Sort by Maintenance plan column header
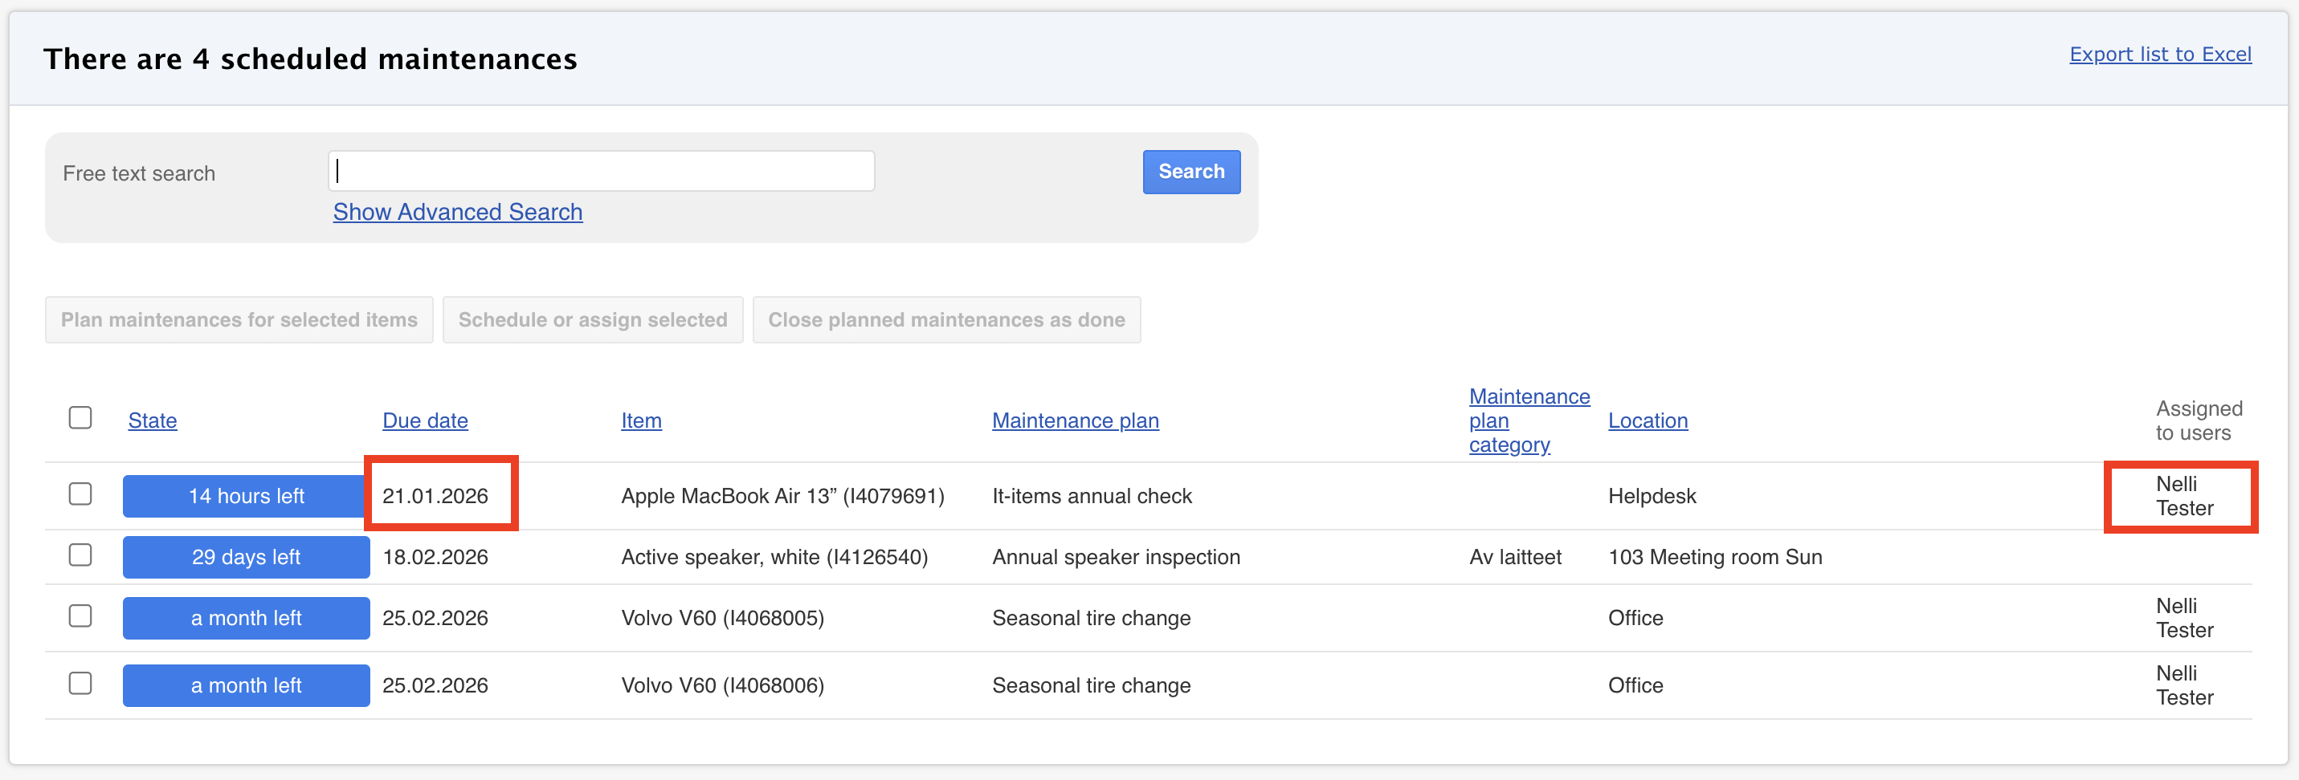 click(x=1075, y=420)
